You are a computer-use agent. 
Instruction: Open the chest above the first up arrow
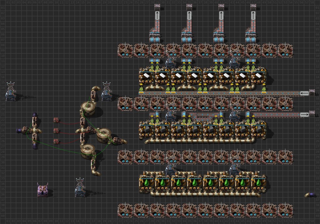[x=157, y=7]
